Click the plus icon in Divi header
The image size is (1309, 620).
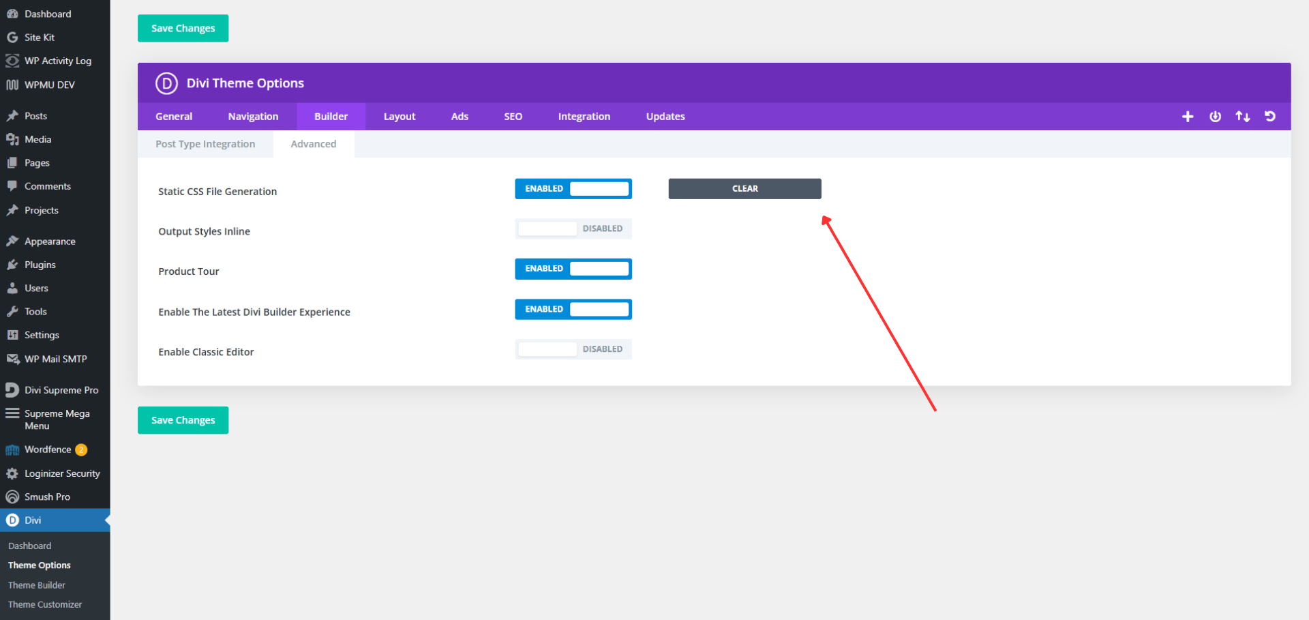1187,117
